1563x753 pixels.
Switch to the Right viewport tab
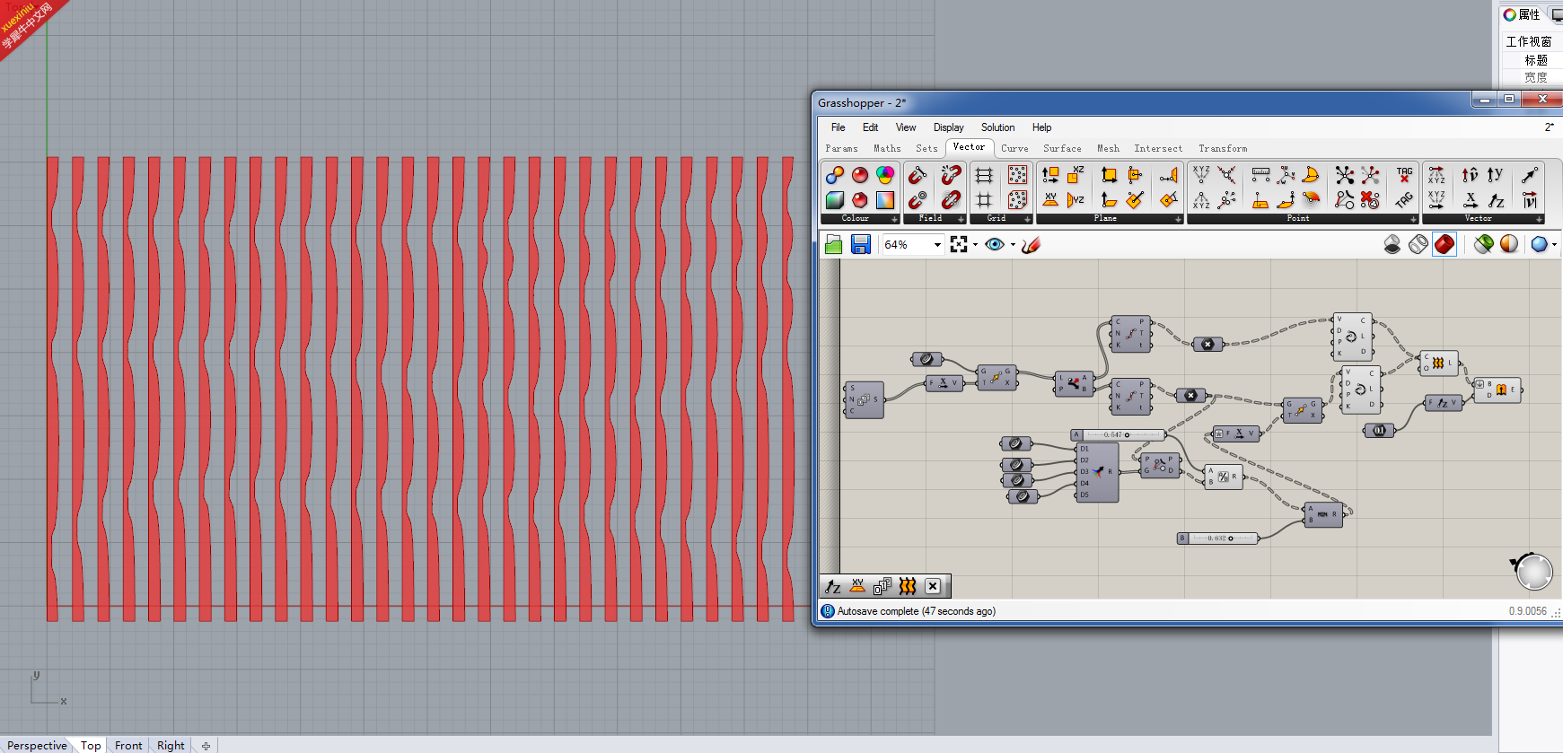point(171,745)
